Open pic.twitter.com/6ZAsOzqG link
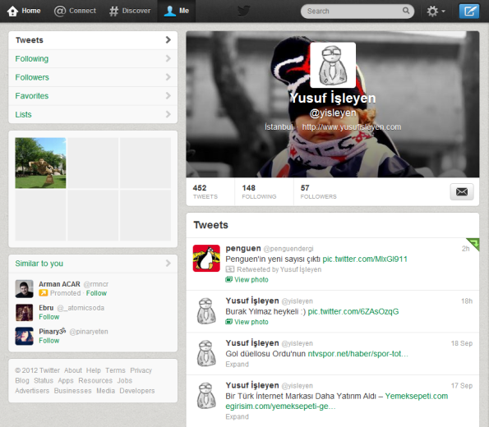The height and width of the screenshot is (427, 489). point(353,311)
